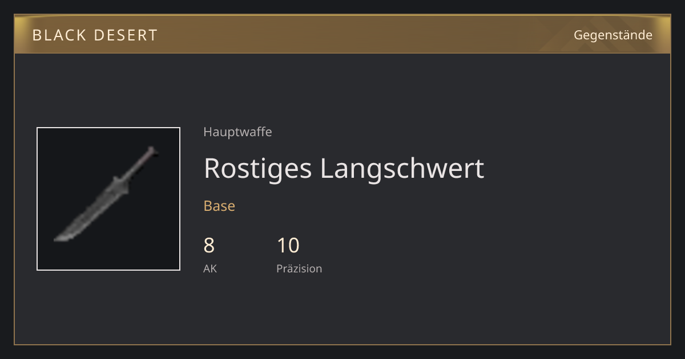Screen dimensions: 685x359
Task: Click the white-framed item image box
Action: tap(108, 199)
